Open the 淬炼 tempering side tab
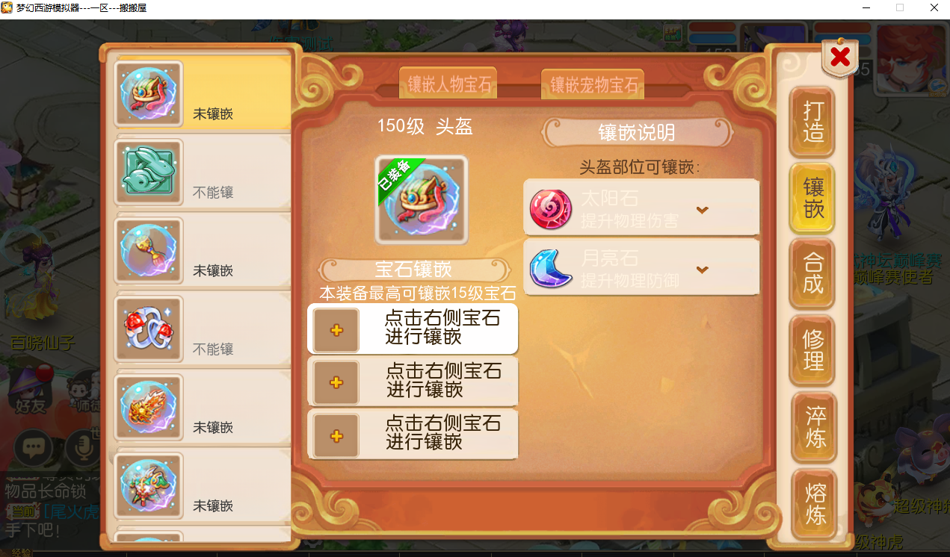The width and height of the screenshot is (950, 557). click(x=815, y=427)
